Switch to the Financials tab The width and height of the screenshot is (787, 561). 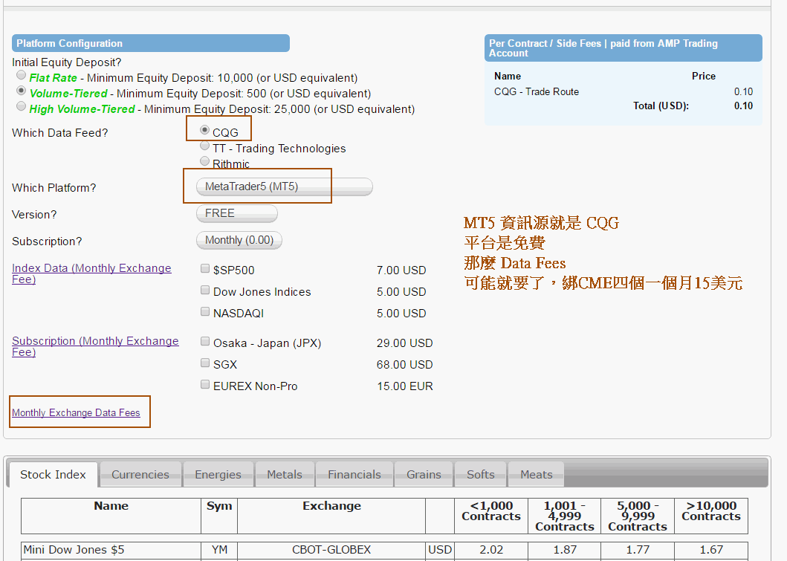pos(354,475)
